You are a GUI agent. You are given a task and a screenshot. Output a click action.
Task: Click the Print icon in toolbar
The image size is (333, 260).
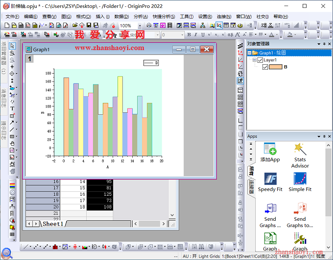149,26
